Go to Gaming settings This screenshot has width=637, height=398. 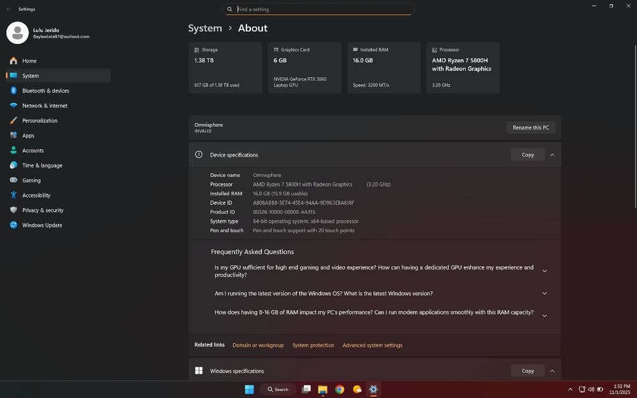pos(58,180)
